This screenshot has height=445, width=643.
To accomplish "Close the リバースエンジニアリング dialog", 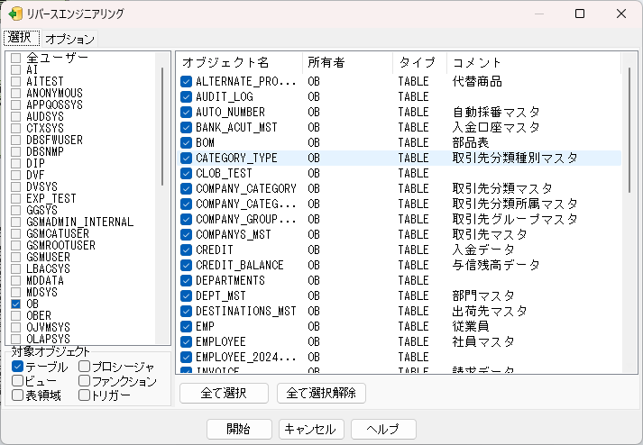I will tap(621, 14).
